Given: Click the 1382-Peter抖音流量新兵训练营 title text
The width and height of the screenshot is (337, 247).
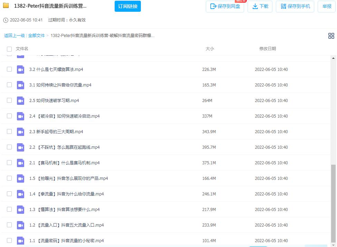Looking at the screenshot, I should click(x=50, y=6).
